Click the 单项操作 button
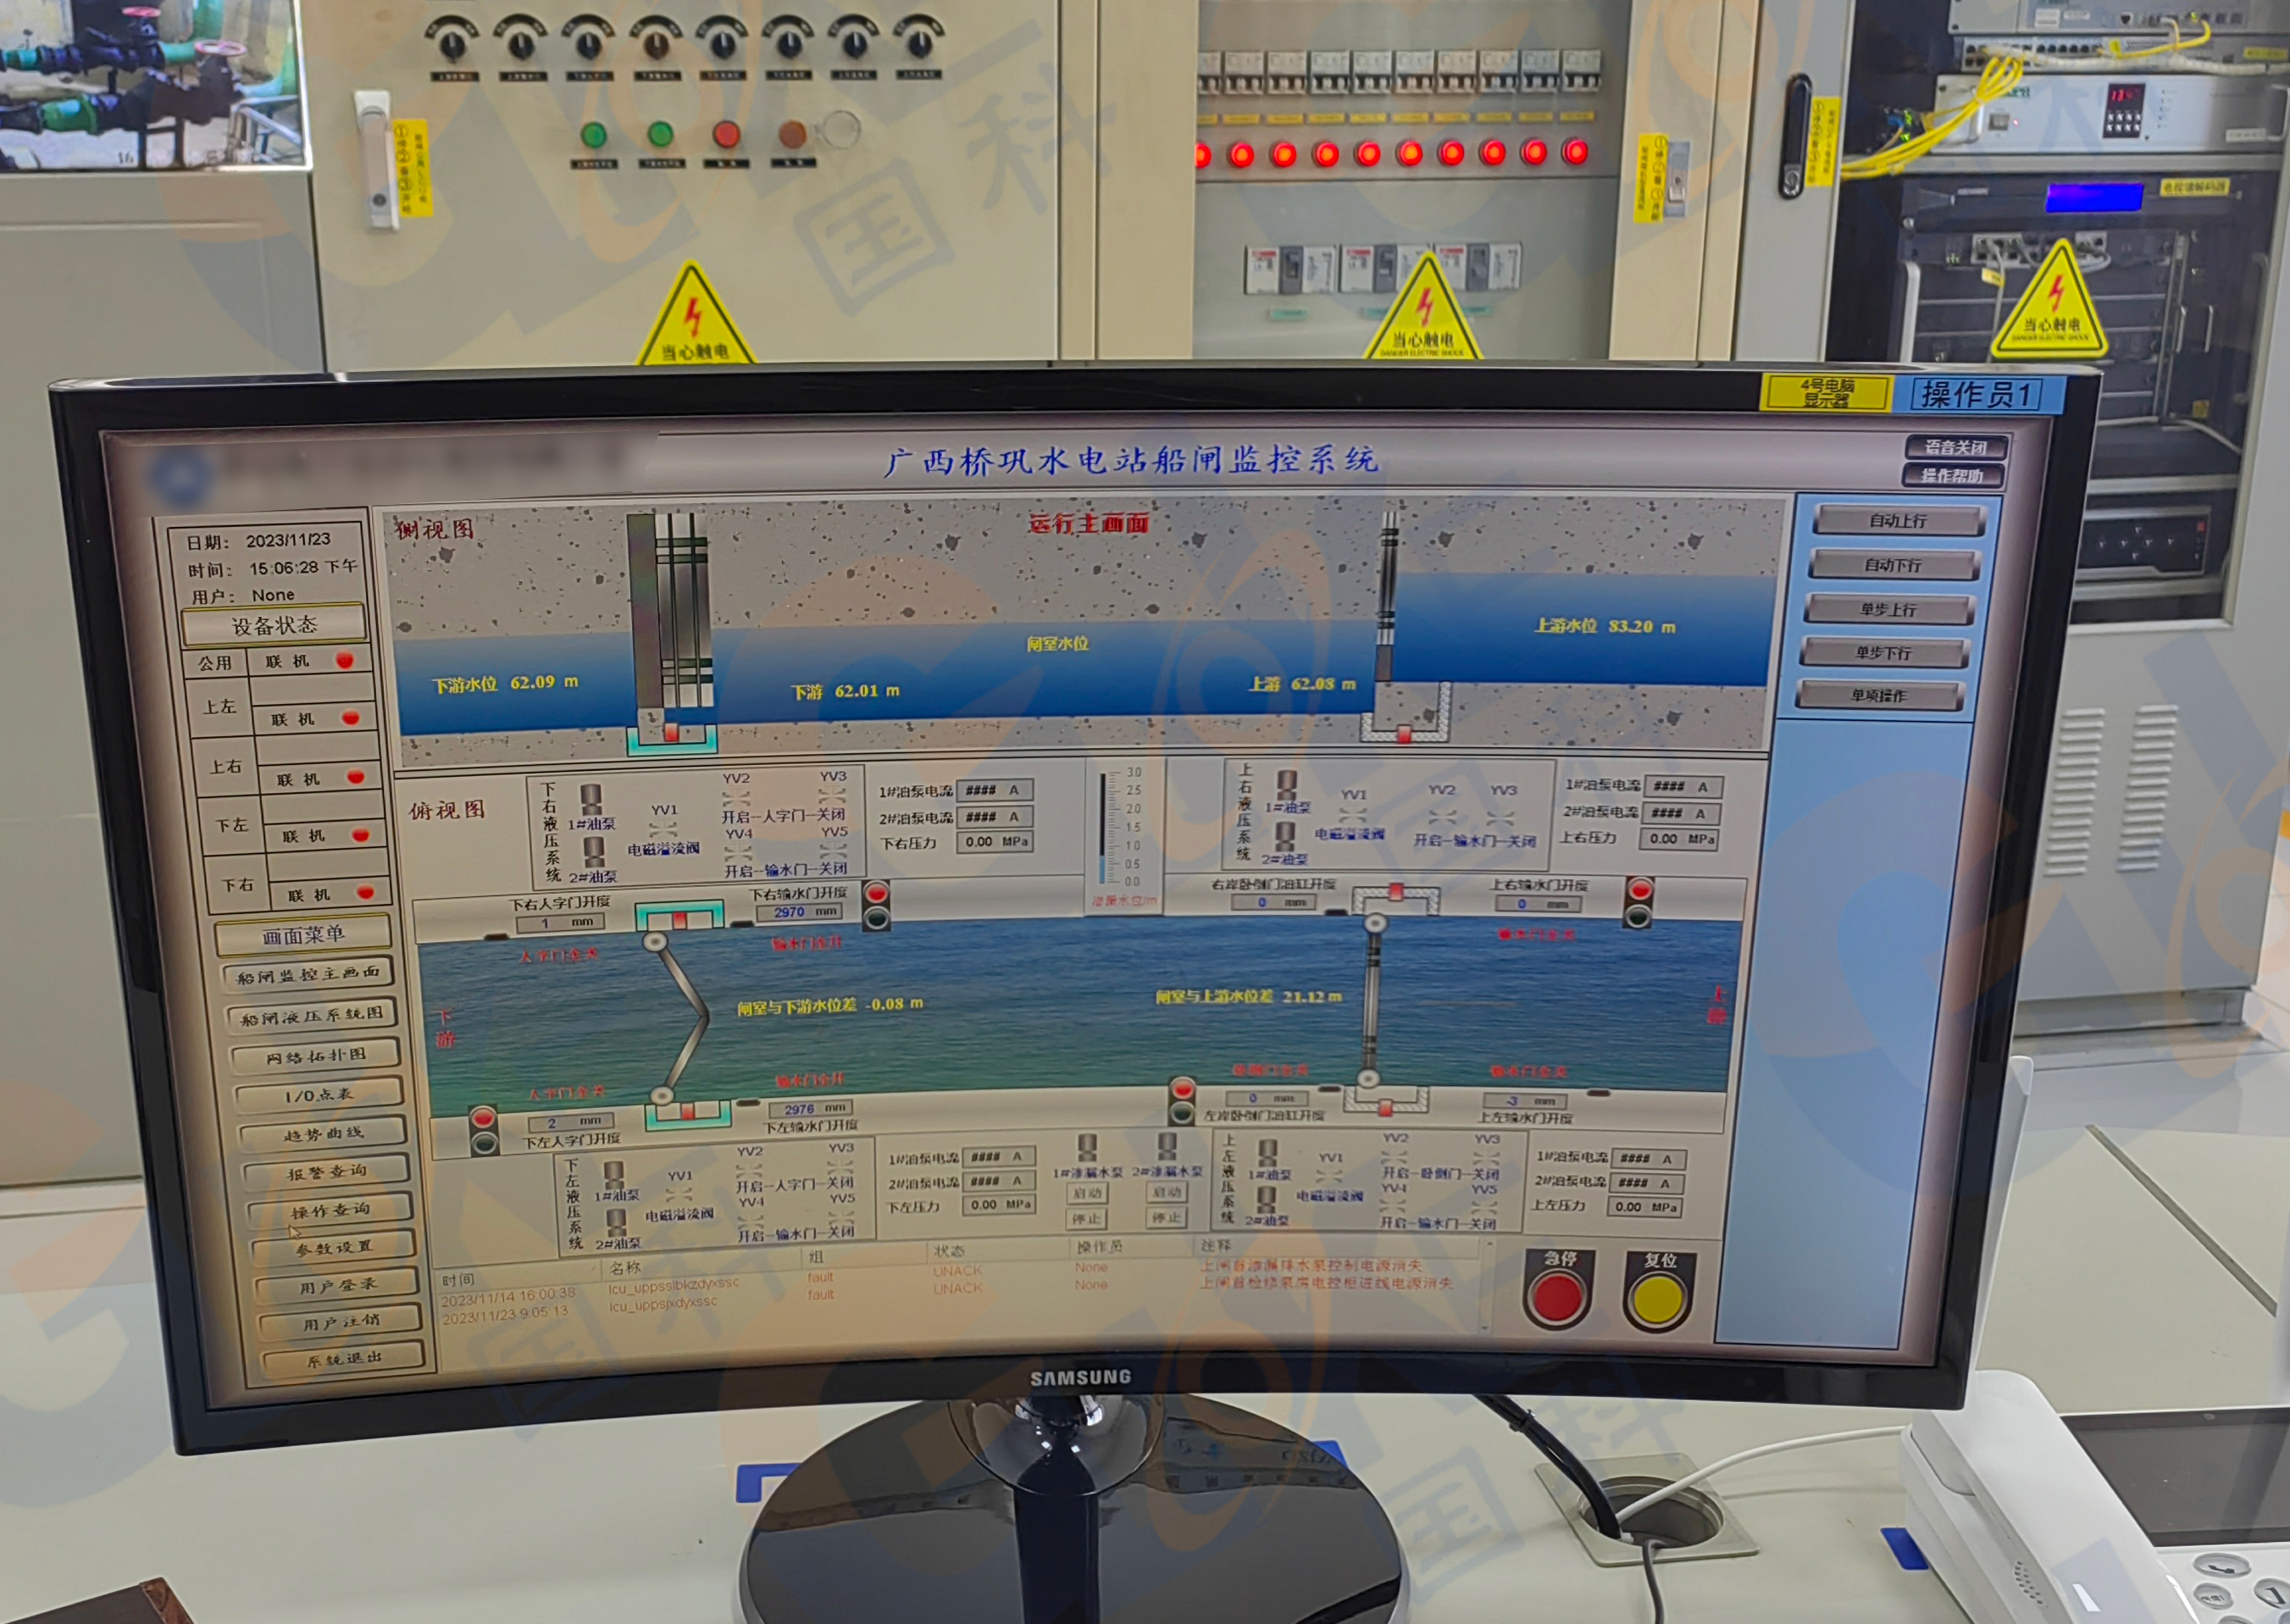 [1878, 696]
